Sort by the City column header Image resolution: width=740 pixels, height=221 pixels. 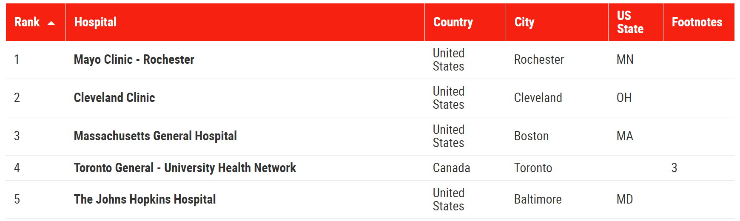coord(524,22)
